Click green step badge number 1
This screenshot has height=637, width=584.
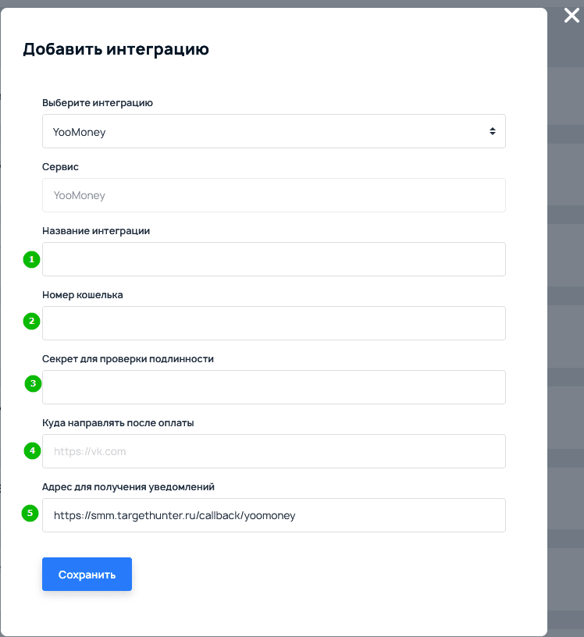[31, 260]
